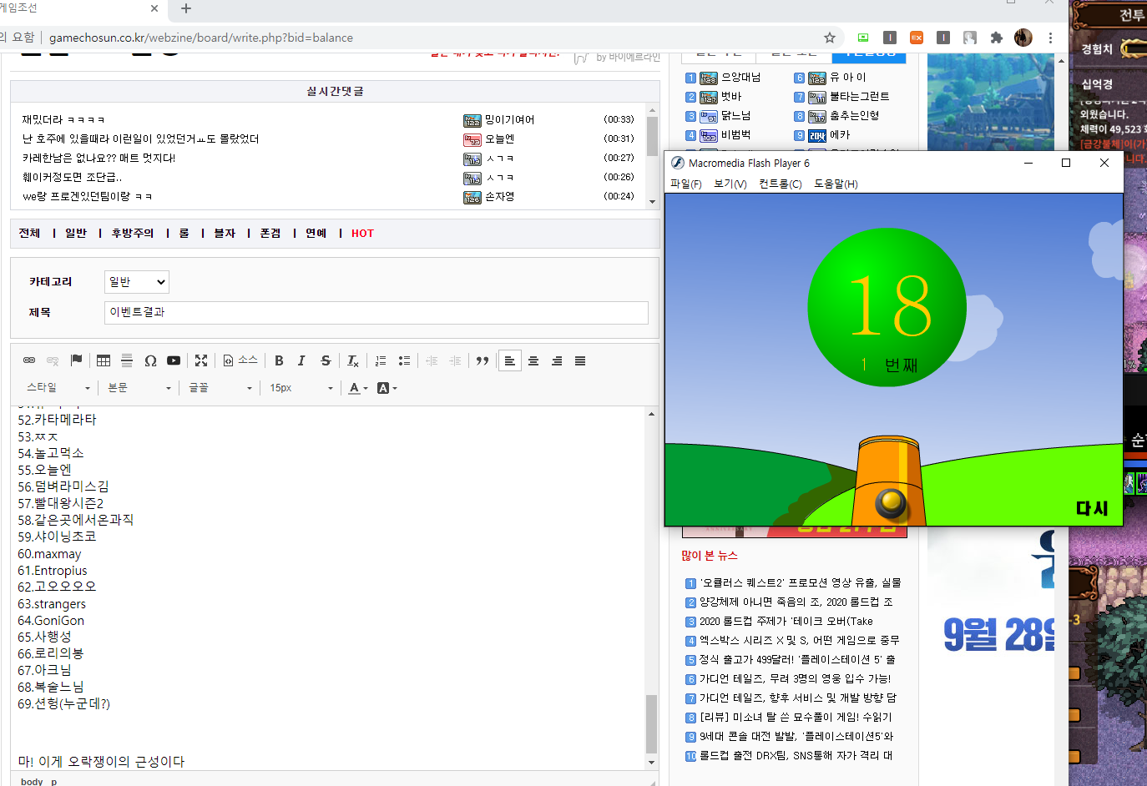Apply block quote formatting
This screenshot has width=1147, height=786.
[483, 360]
